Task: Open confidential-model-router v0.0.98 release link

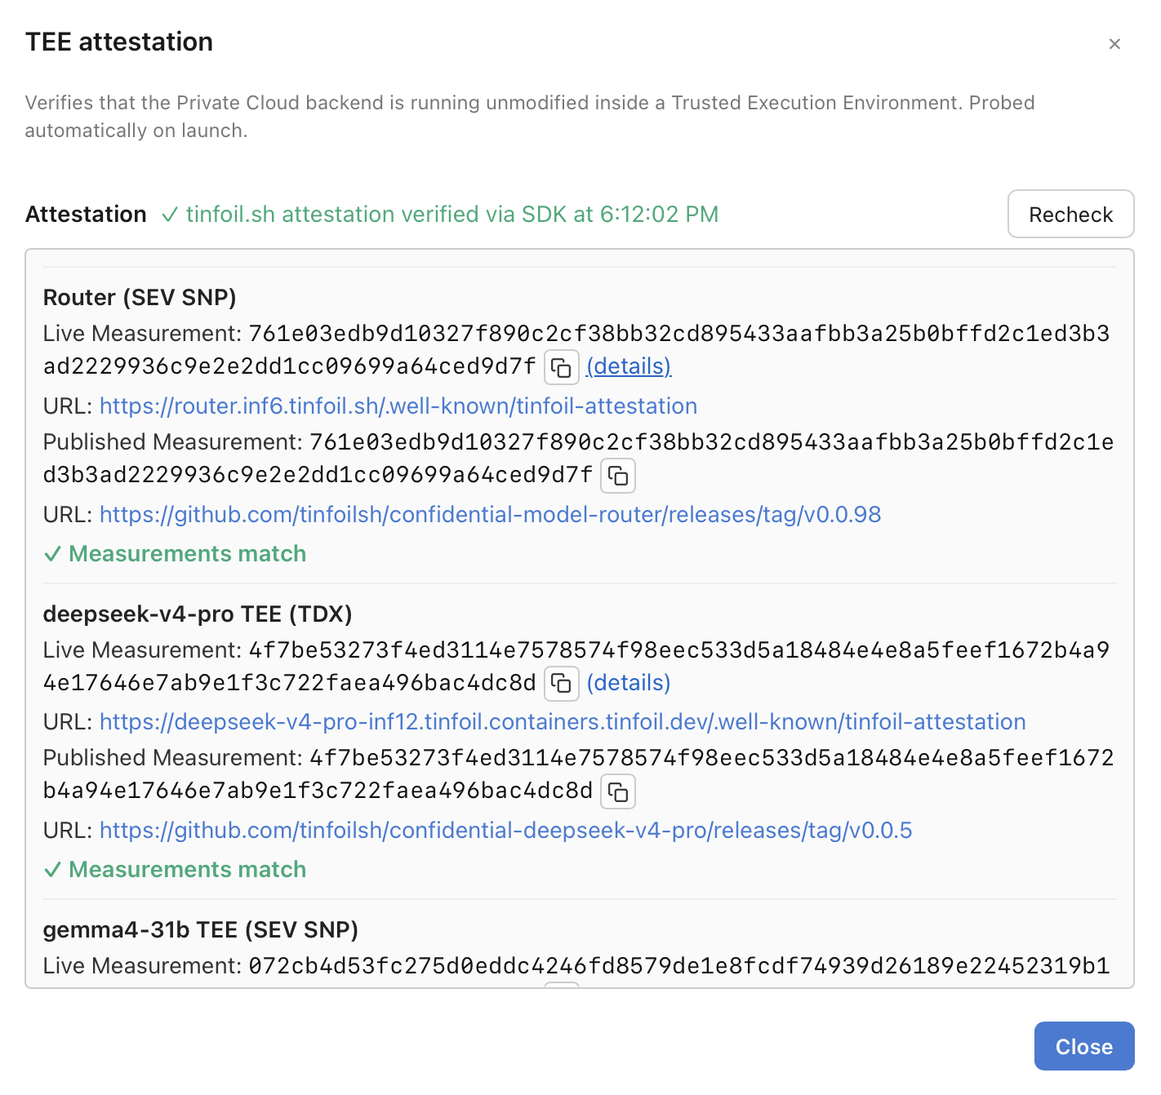Action: (x=491, y=514)
